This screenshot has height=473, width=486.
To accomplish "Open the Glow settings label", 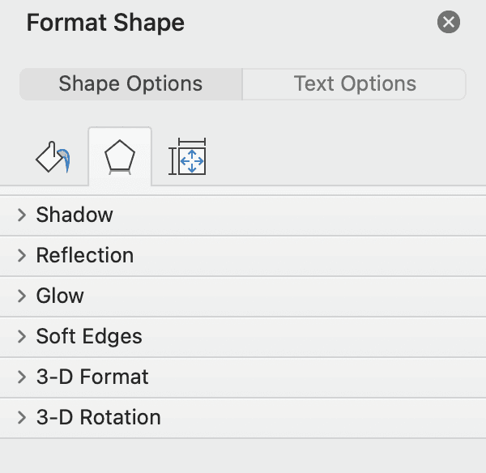I will click(60, 296).
